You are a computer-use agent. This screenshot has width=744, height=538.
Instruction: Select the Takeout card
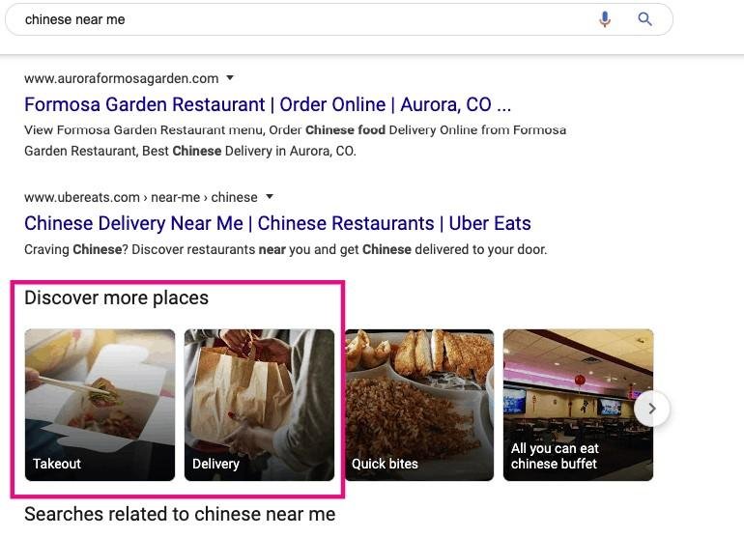[x=100, y=405]
